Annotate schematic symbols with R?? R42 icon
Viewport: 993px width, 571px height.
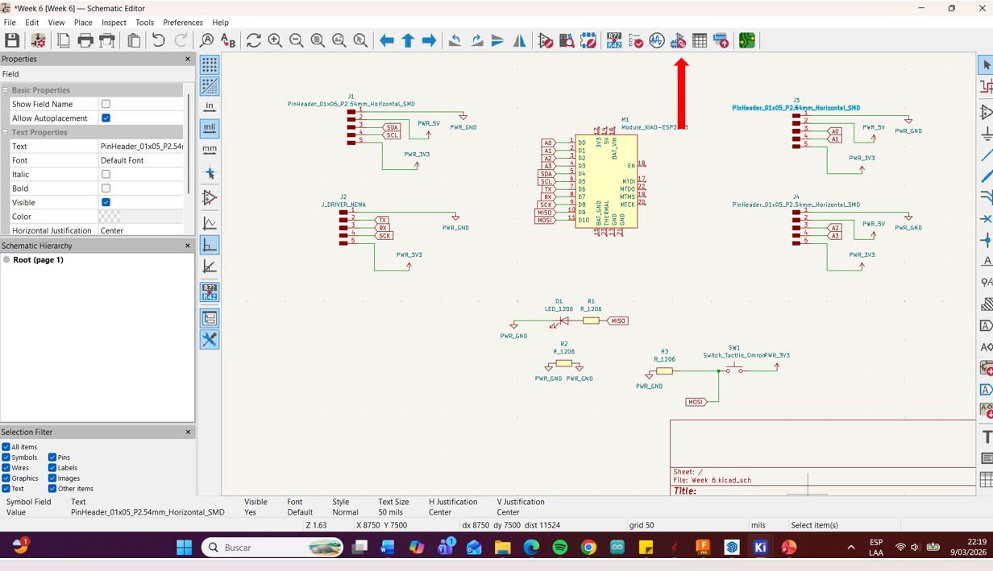[614, 40]
